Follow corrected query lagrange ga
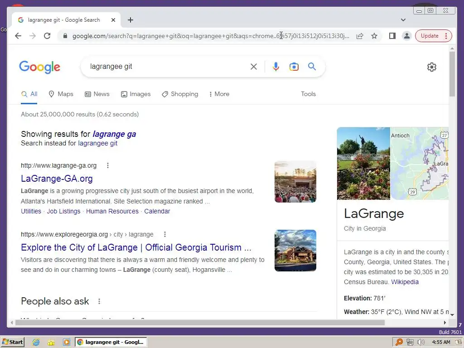464x348 pixels. coord(114,134)
